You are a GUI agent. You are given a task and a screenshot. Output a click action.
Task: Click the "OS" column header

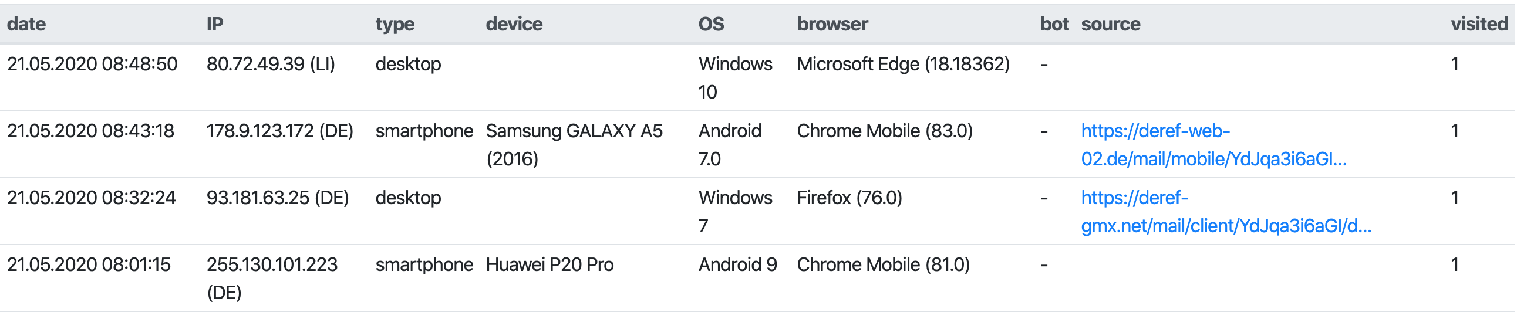[711, 24]
